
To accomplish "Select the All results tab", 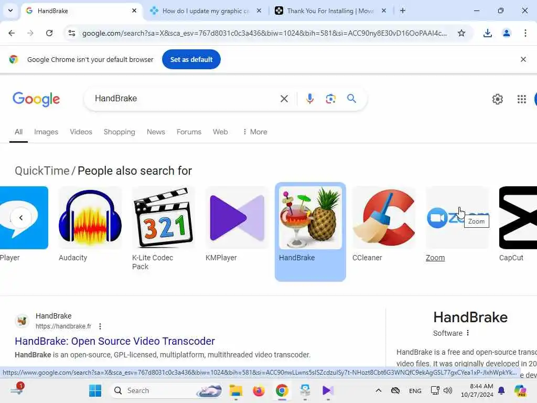I will [x=18, y=132].
